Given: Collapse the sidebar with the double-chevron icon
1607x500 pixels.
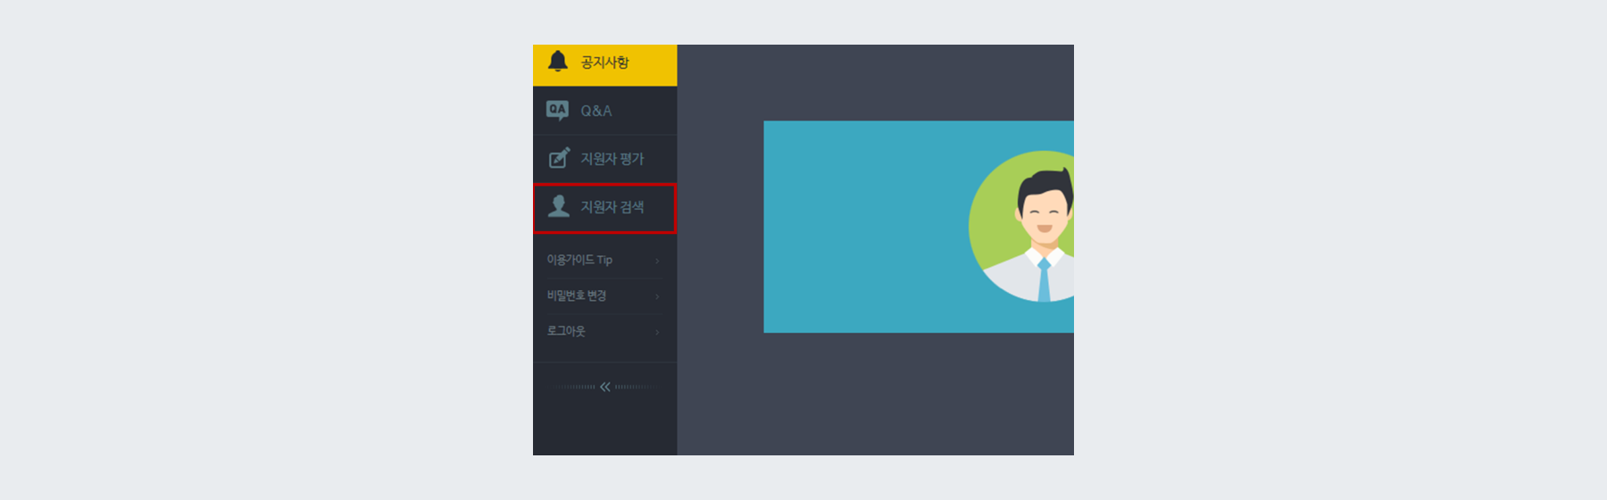Looking at the screenshot, I should click(x=605, y=387).
